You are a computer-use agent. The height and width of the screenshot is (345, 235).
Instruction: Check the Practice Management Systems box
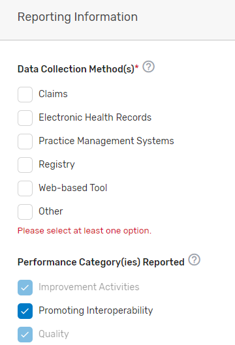[x=25, y=142]
